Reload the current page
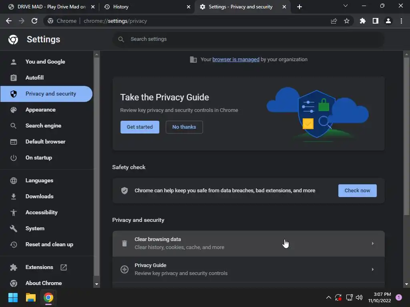This screenshot has height=307, width=410. coord(34,21)
